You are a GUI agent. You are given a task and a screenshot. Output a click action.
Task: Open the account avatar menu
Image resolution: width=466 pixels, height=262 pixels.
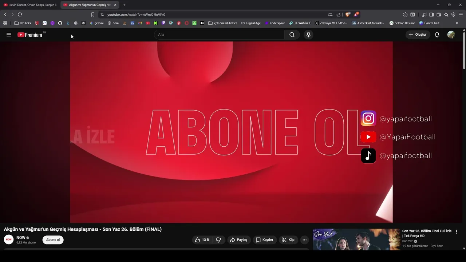pyautogui.click(x=451, y=35)
